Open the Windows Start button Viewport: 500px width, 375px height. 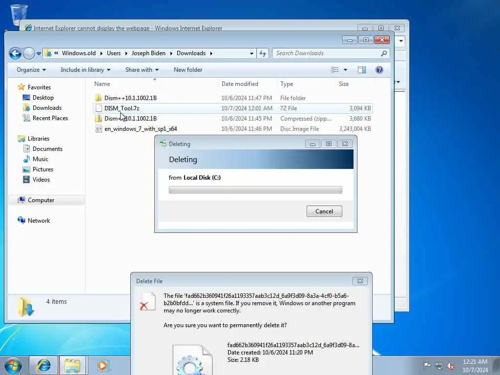pos(13,365)
